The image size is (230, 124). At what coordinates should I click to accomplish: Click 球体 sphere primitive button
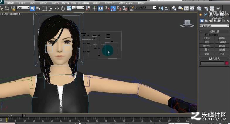tap(207, 42)
